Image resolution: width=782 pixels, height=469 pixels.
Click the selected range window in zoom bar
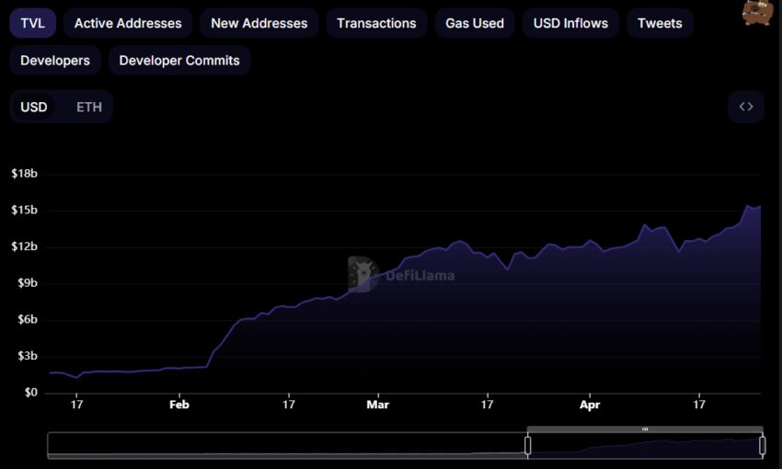tap(644, 445)
